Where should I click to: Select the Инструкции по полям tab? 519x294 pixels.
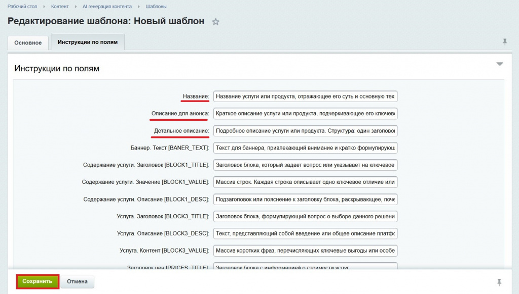click(88, 42)
